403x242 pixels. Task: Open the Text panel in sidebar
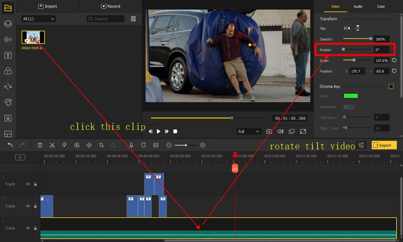tap(8, 55)
